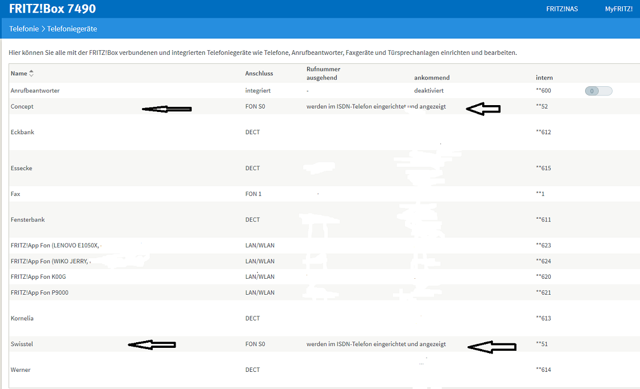Click internal number **613

[543, 318]
